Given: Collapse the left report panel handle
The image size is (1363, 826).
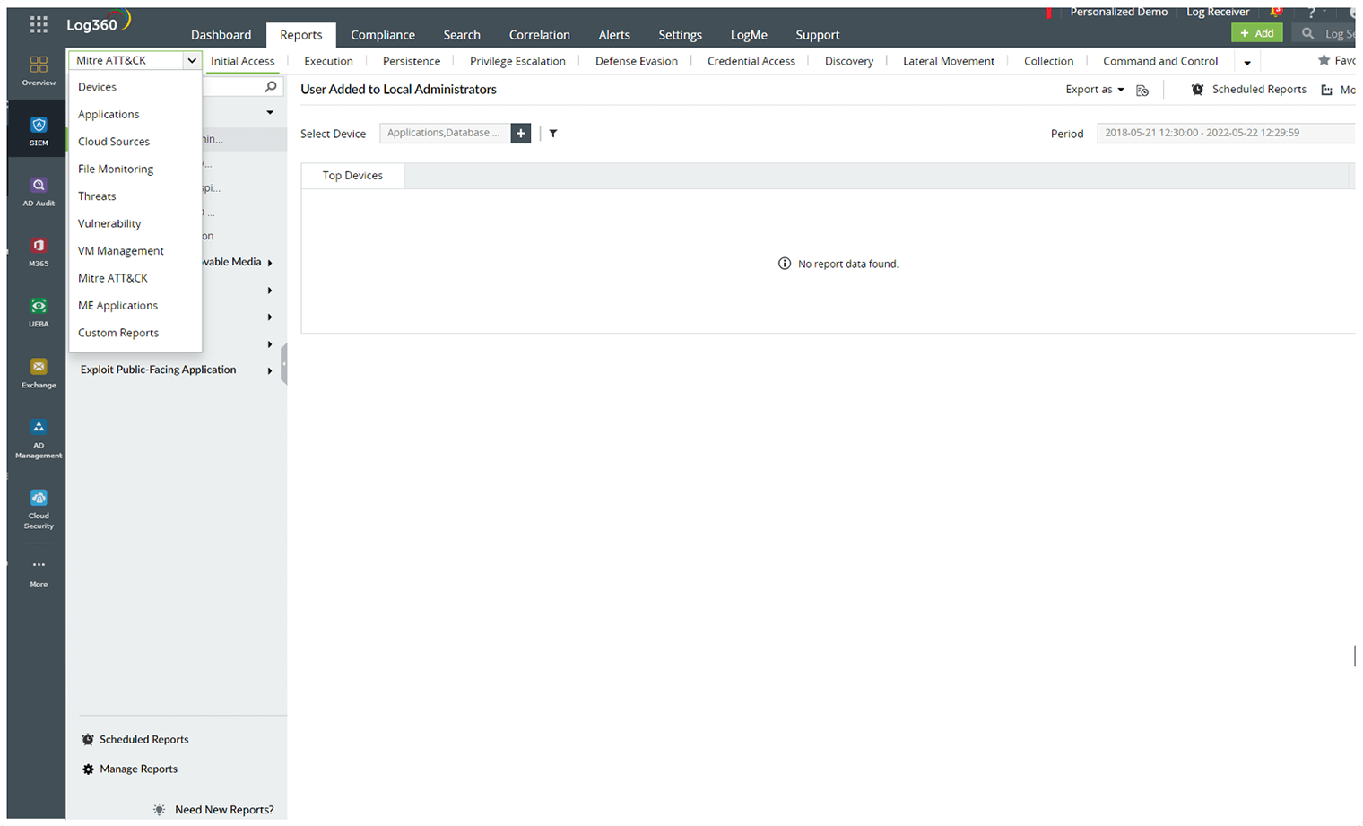Looking at the screenshot, I should [x=284, y=364].
